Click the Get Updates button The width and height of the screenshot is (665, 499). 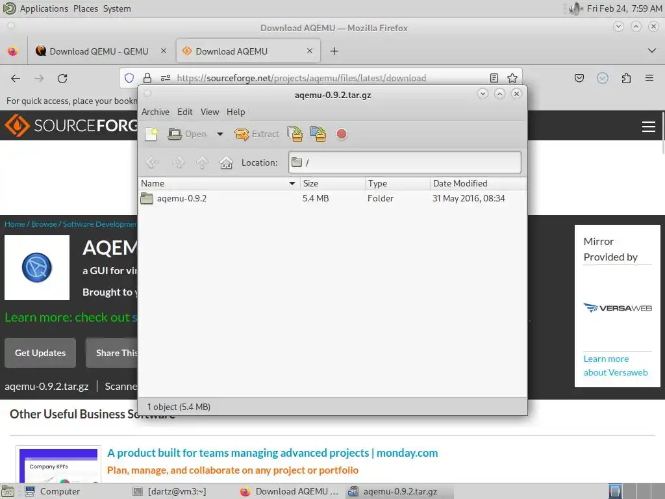click(40, 353)
